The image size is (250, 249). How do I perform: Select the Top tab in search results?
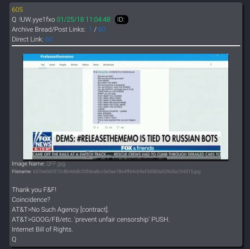(x=42, y=65)
